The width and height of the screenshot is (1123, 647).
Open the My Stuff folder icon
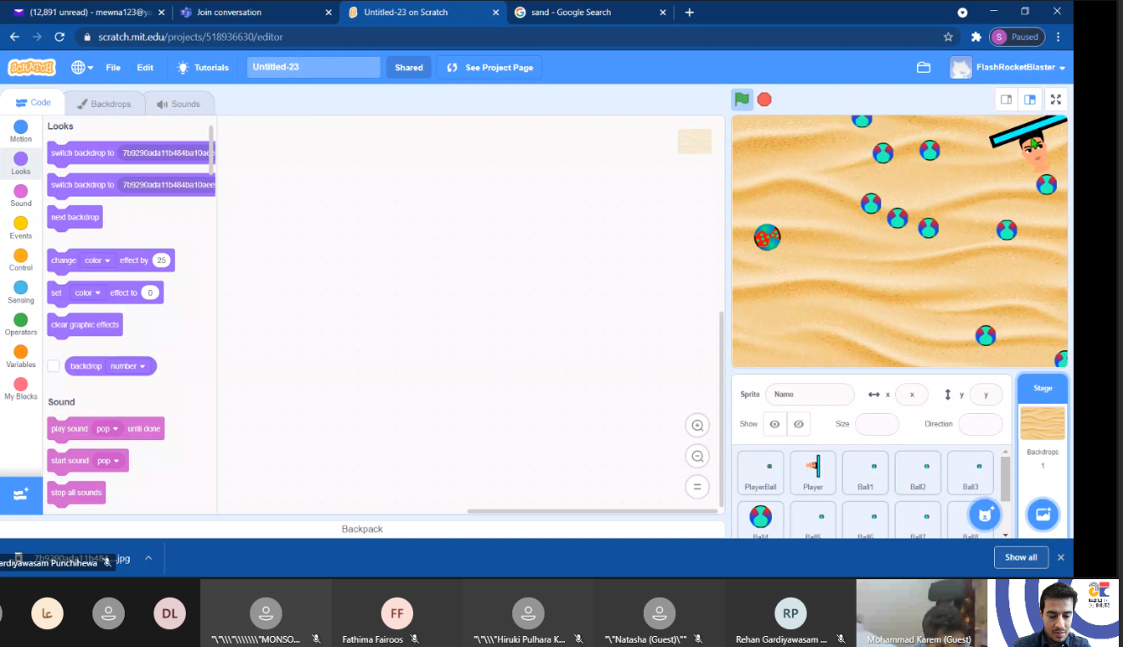click(924, 67)
